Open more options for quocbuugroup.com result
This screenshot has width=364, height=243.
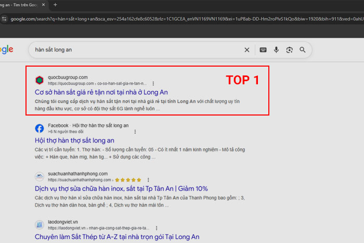[153, 83]
